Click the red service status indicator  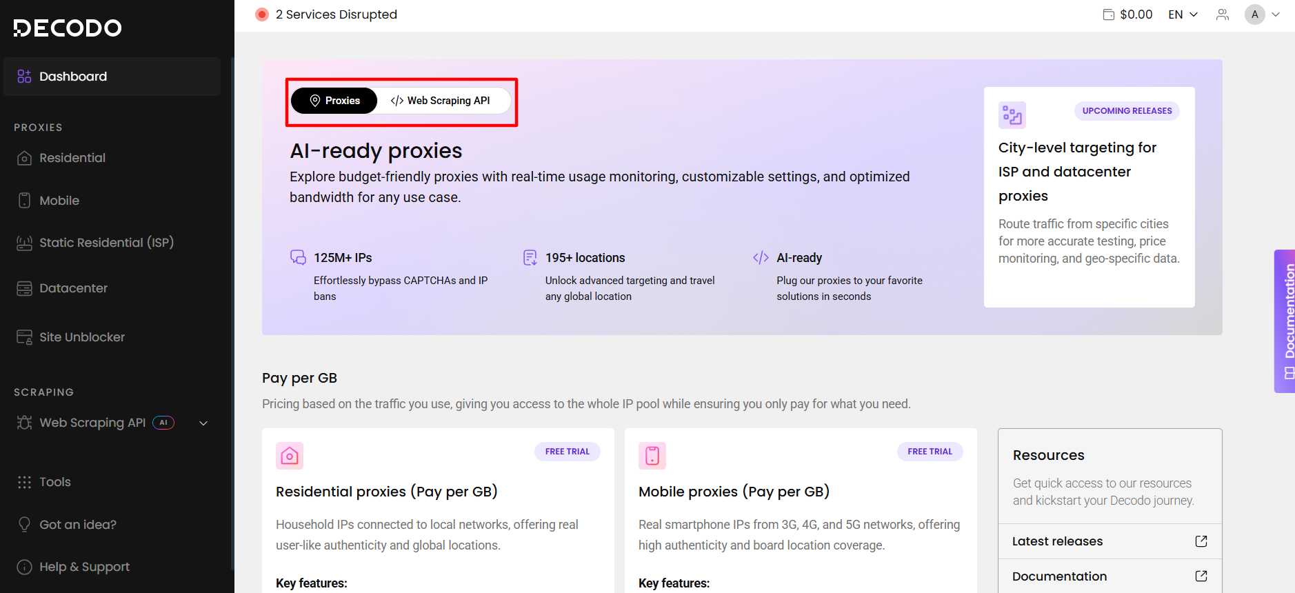[x=262, y=14]
